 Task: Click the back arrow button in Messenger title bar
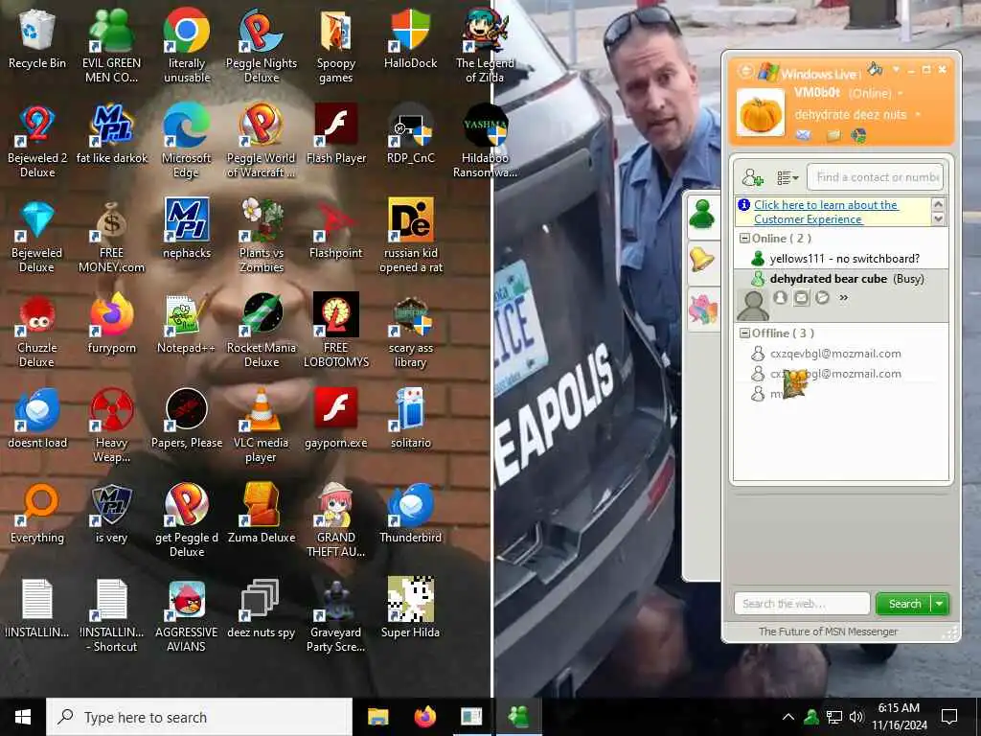(745, 71)
